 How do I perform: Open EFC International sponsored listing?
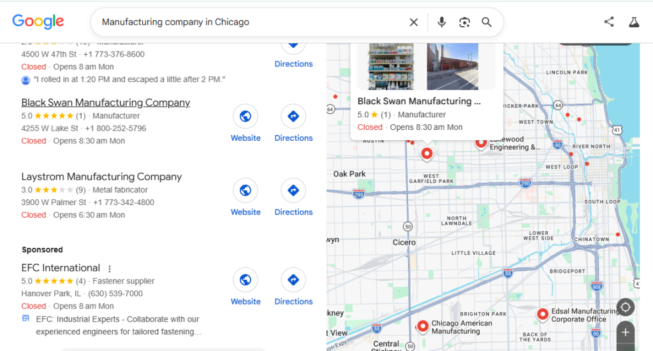(61, 268)
